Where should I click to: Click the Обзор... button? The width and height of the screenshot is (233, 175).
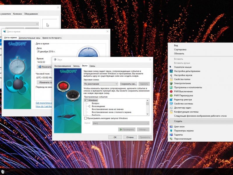143,129
